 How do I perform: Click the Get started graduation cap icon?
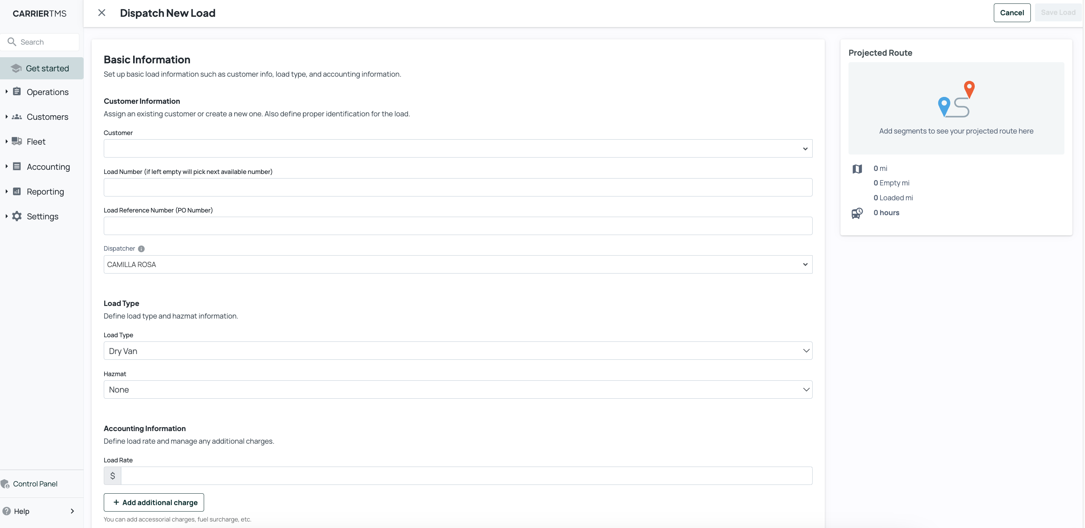(x=16, y=68)
